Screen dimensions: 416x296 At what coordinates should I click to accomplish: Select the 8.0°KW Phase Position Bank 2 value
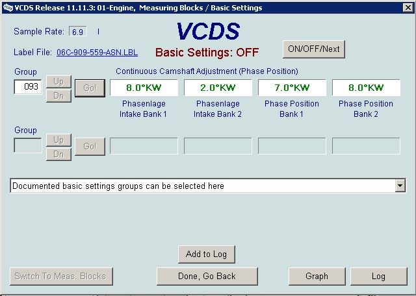coord(366,88)
